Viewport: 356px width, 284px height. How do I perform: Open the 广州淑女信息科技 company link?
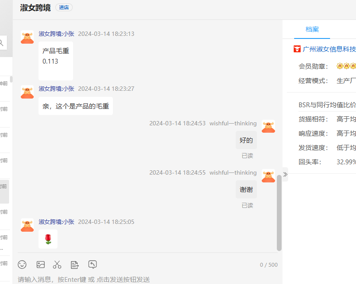(x=329, y=49)
